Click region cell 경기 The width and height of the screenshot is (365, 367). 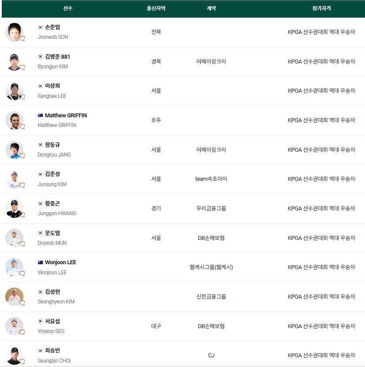(156, 209)
